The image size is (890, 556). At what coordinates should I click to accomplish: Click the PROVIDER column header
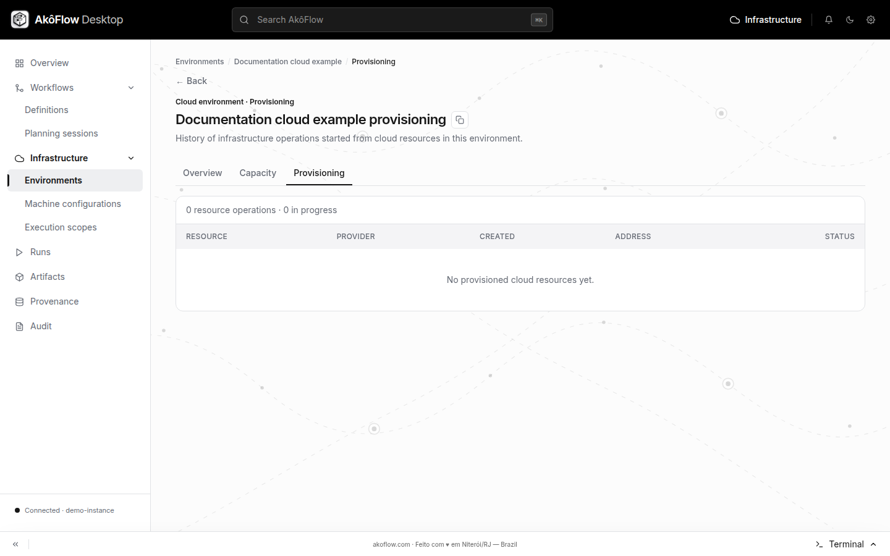coord(356,237)
